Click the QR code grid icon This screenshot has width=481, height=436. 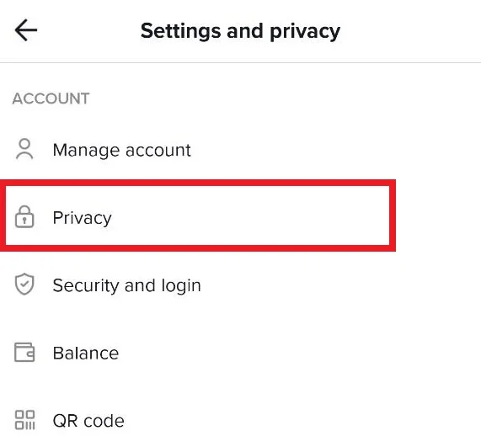click(x=24, y=420)
